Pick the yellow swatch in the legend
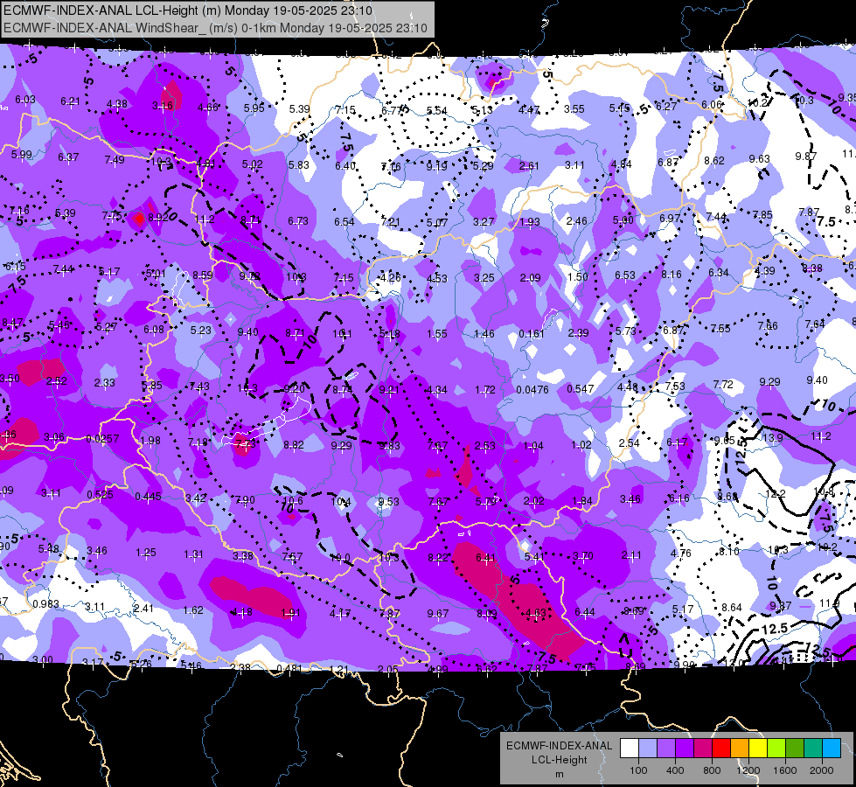 tap(758, 748)
